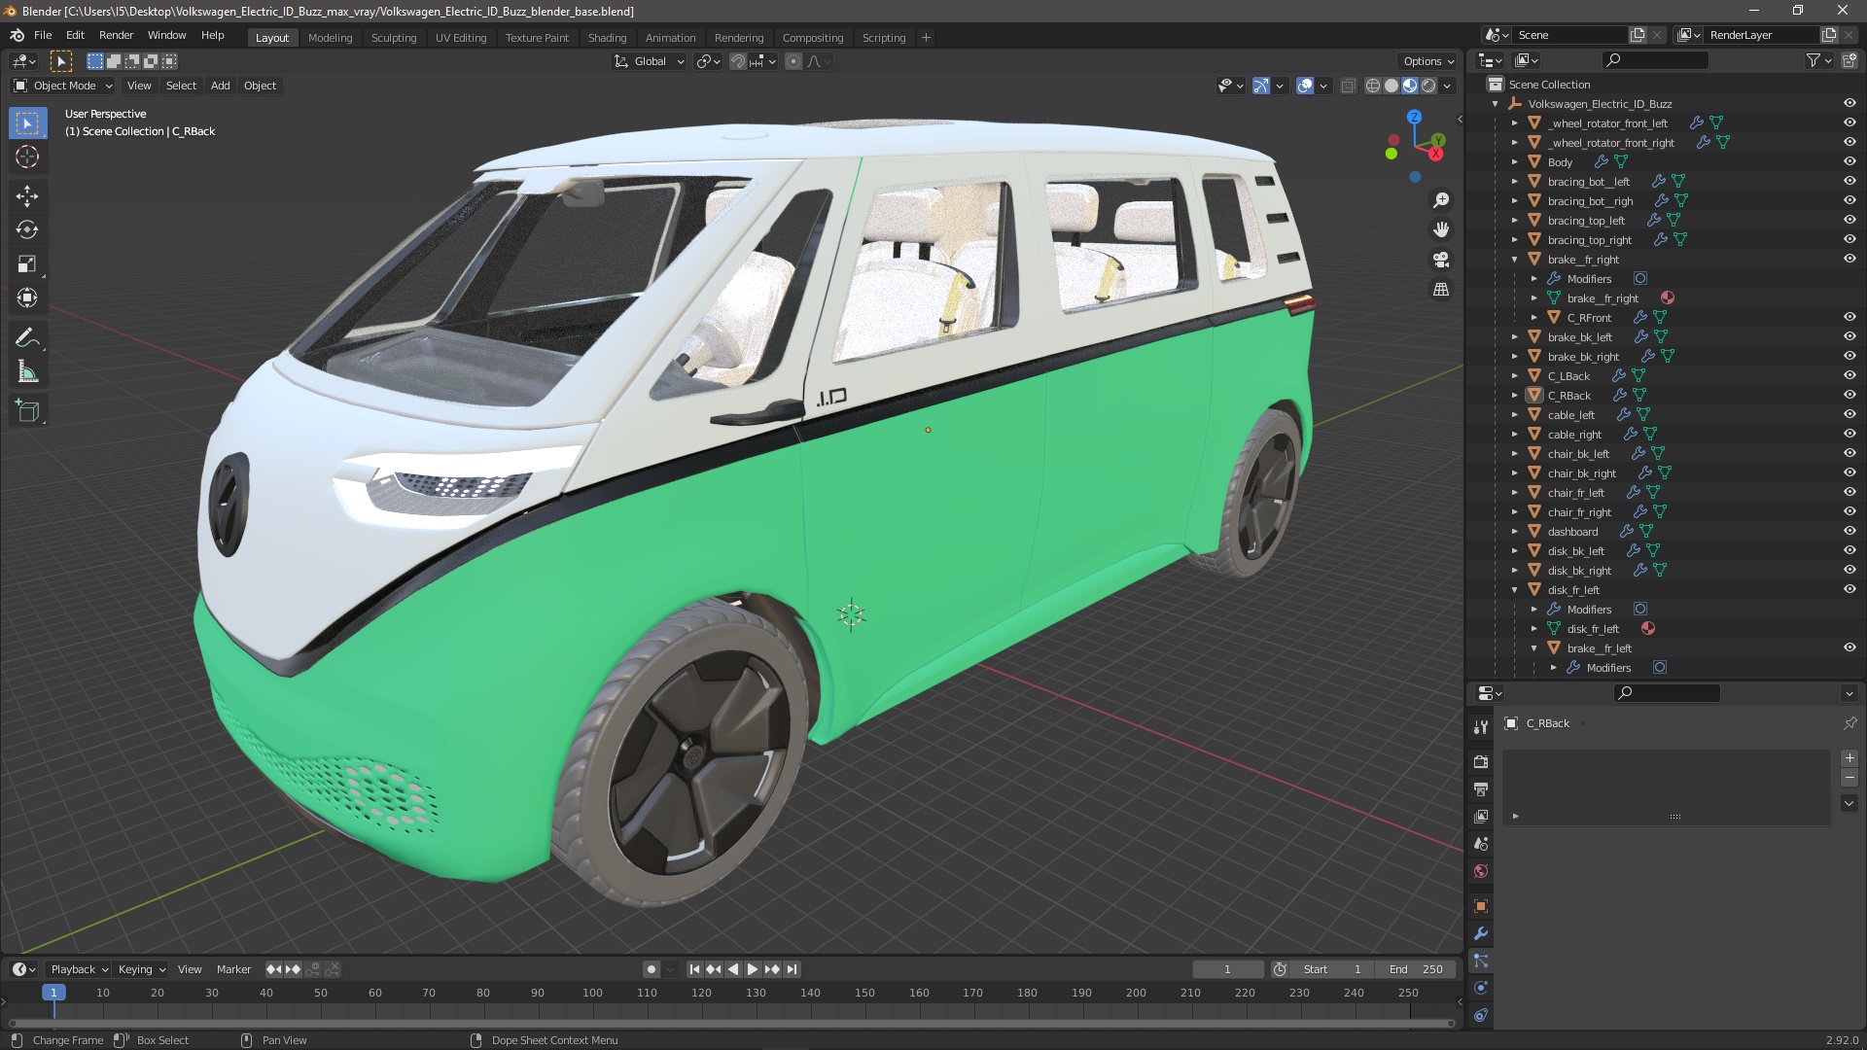
Task: Click Add menu in viewport header
Action: [221, 86]
